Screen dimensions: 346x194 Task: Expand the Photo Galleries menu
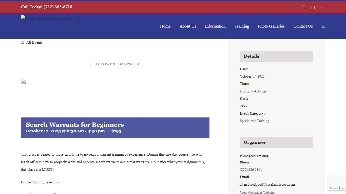(x=271, y=26)
